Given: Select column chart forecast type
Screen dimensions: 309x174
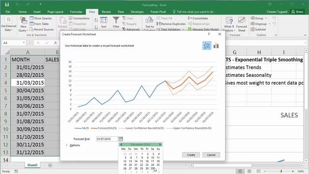Looking at the screenshot, I should 216,45.
